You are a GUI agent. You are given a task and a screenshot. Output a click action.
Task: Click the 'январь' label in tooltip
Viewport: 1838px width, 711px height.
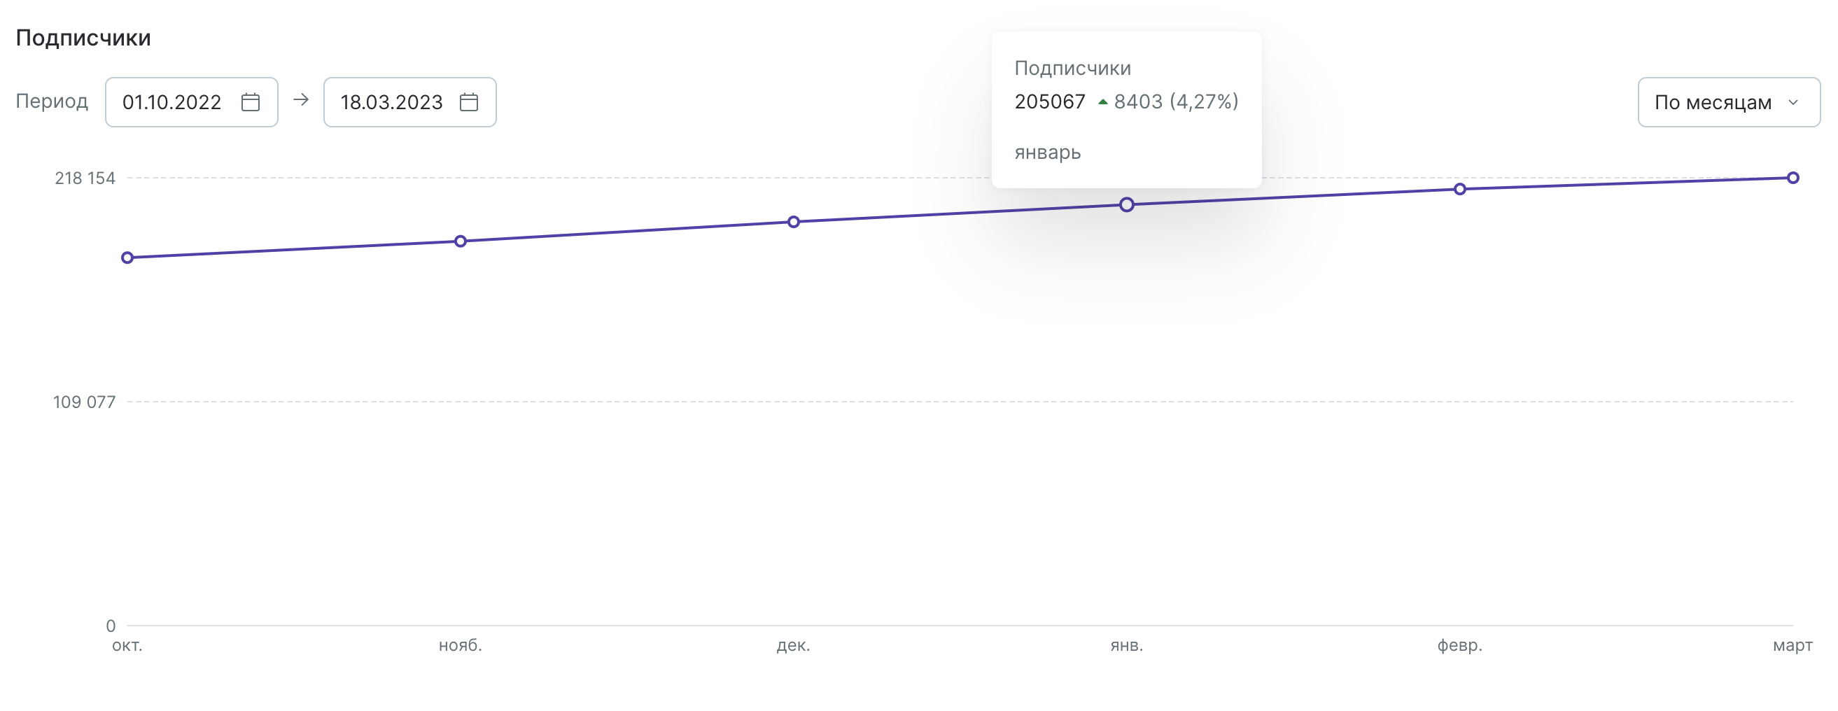coord(1047,153)
